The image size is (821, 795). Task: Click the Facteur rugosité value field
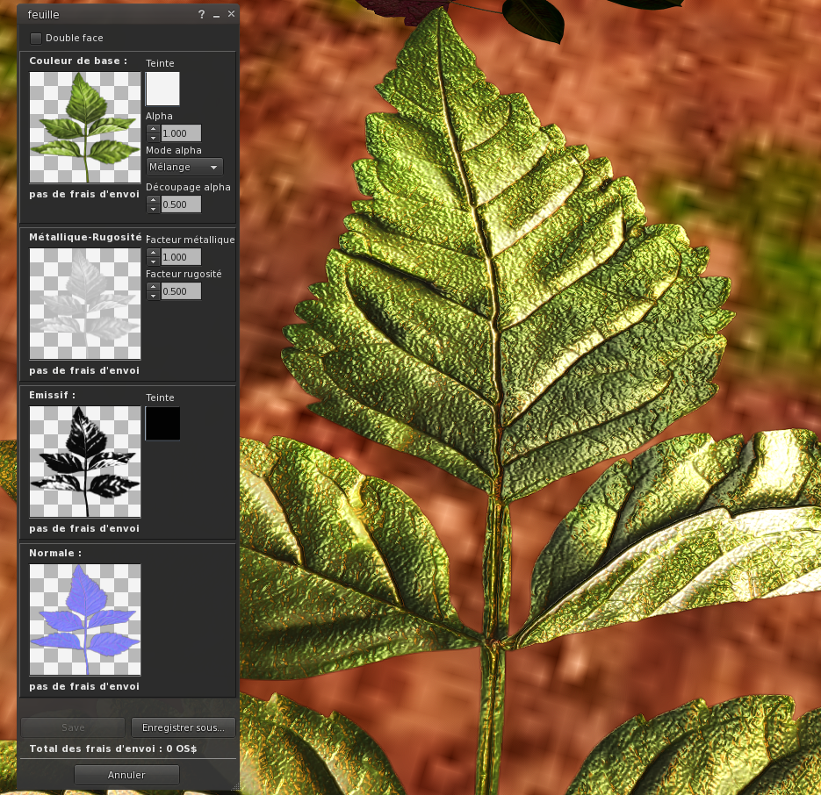(181, 291)
